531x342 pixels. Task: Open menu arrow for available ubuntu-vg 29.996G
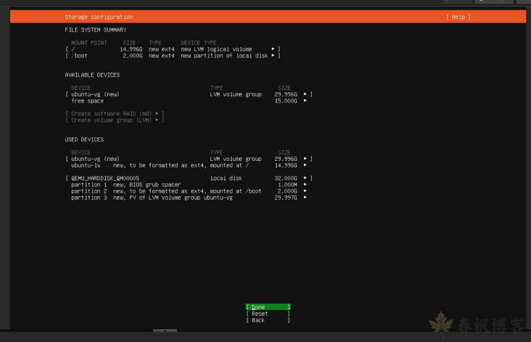[305, 94]
